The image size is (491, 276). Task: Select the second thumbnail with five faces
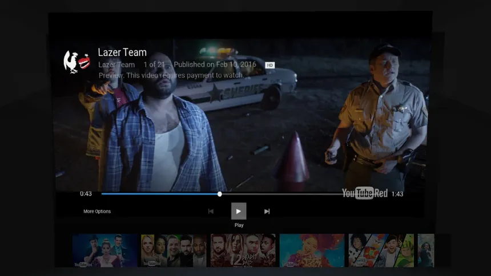174,250
